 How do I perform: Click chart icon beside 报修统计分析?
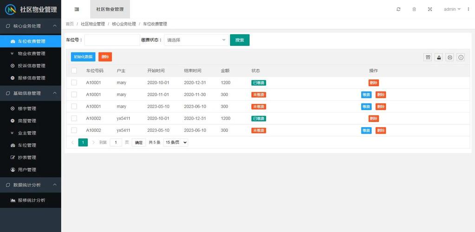[13, 200]
